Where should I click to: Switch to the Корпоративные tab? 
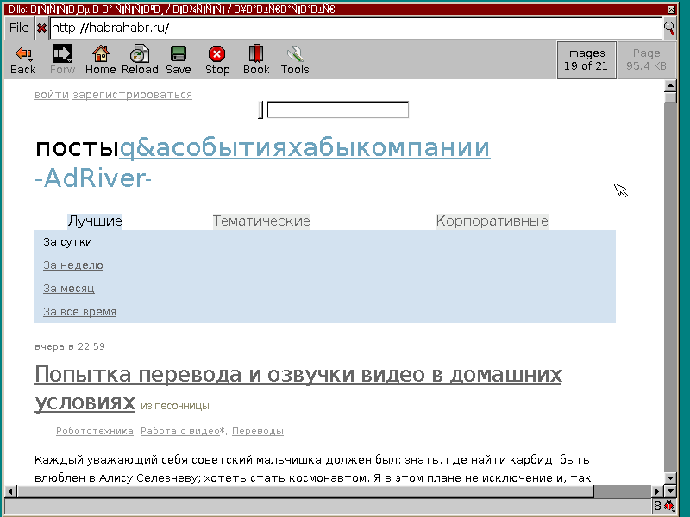(x=492, y=221)
